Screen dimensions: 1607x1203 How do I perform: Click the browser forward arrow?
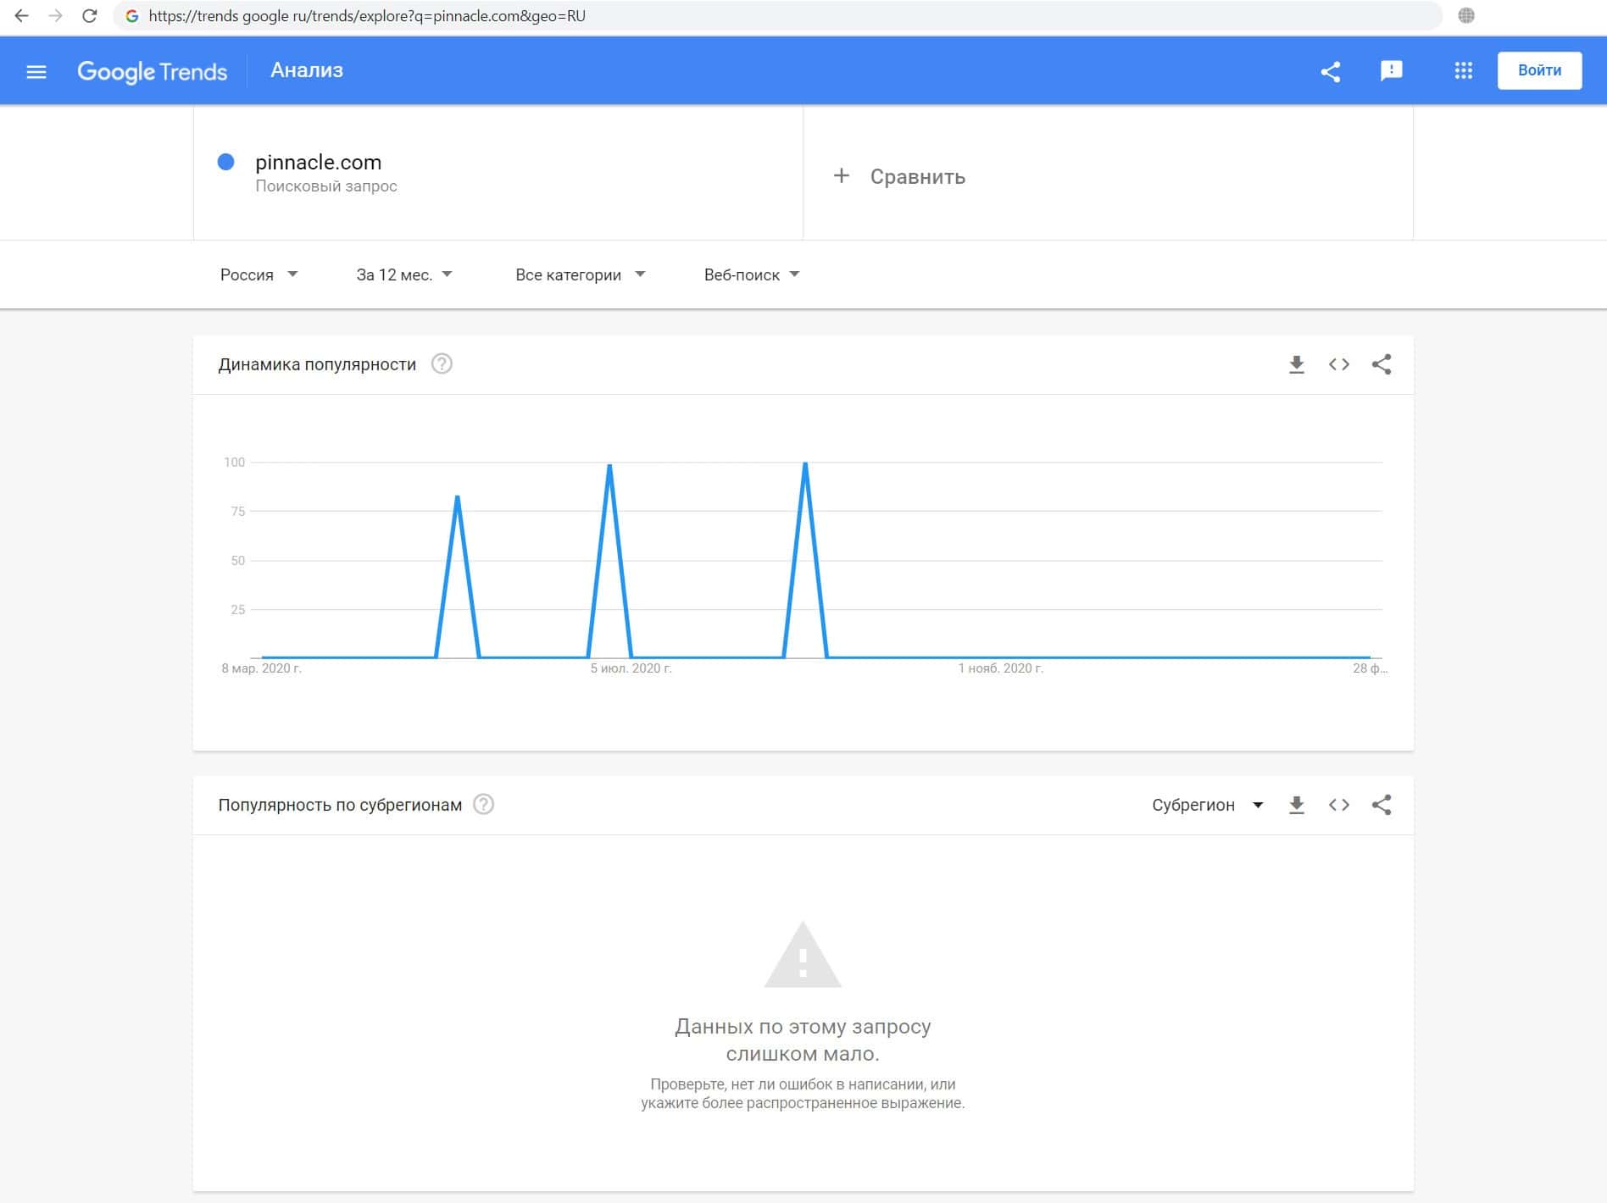(55, 15)
